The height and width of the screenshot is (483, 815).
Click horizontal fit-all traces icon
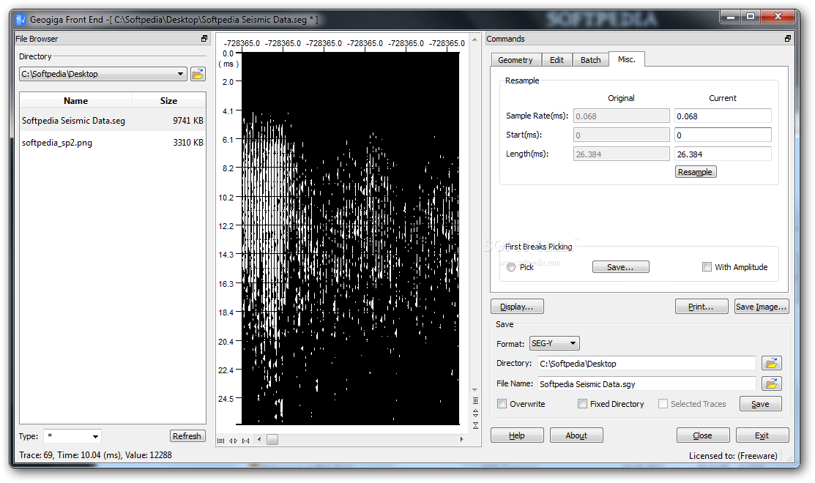221,441
